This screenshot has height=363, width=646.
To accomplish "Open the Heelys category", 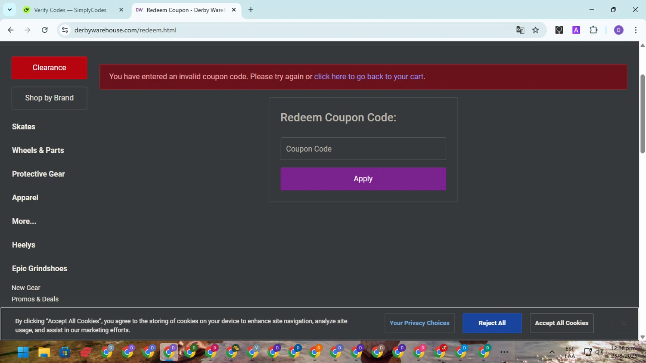I will click(24, 245).
